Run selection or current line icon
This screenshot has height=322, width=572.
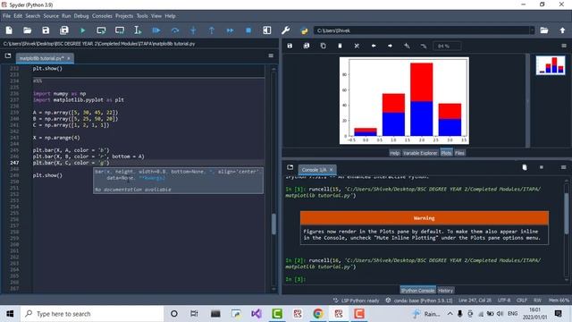[x=138, y=30]
